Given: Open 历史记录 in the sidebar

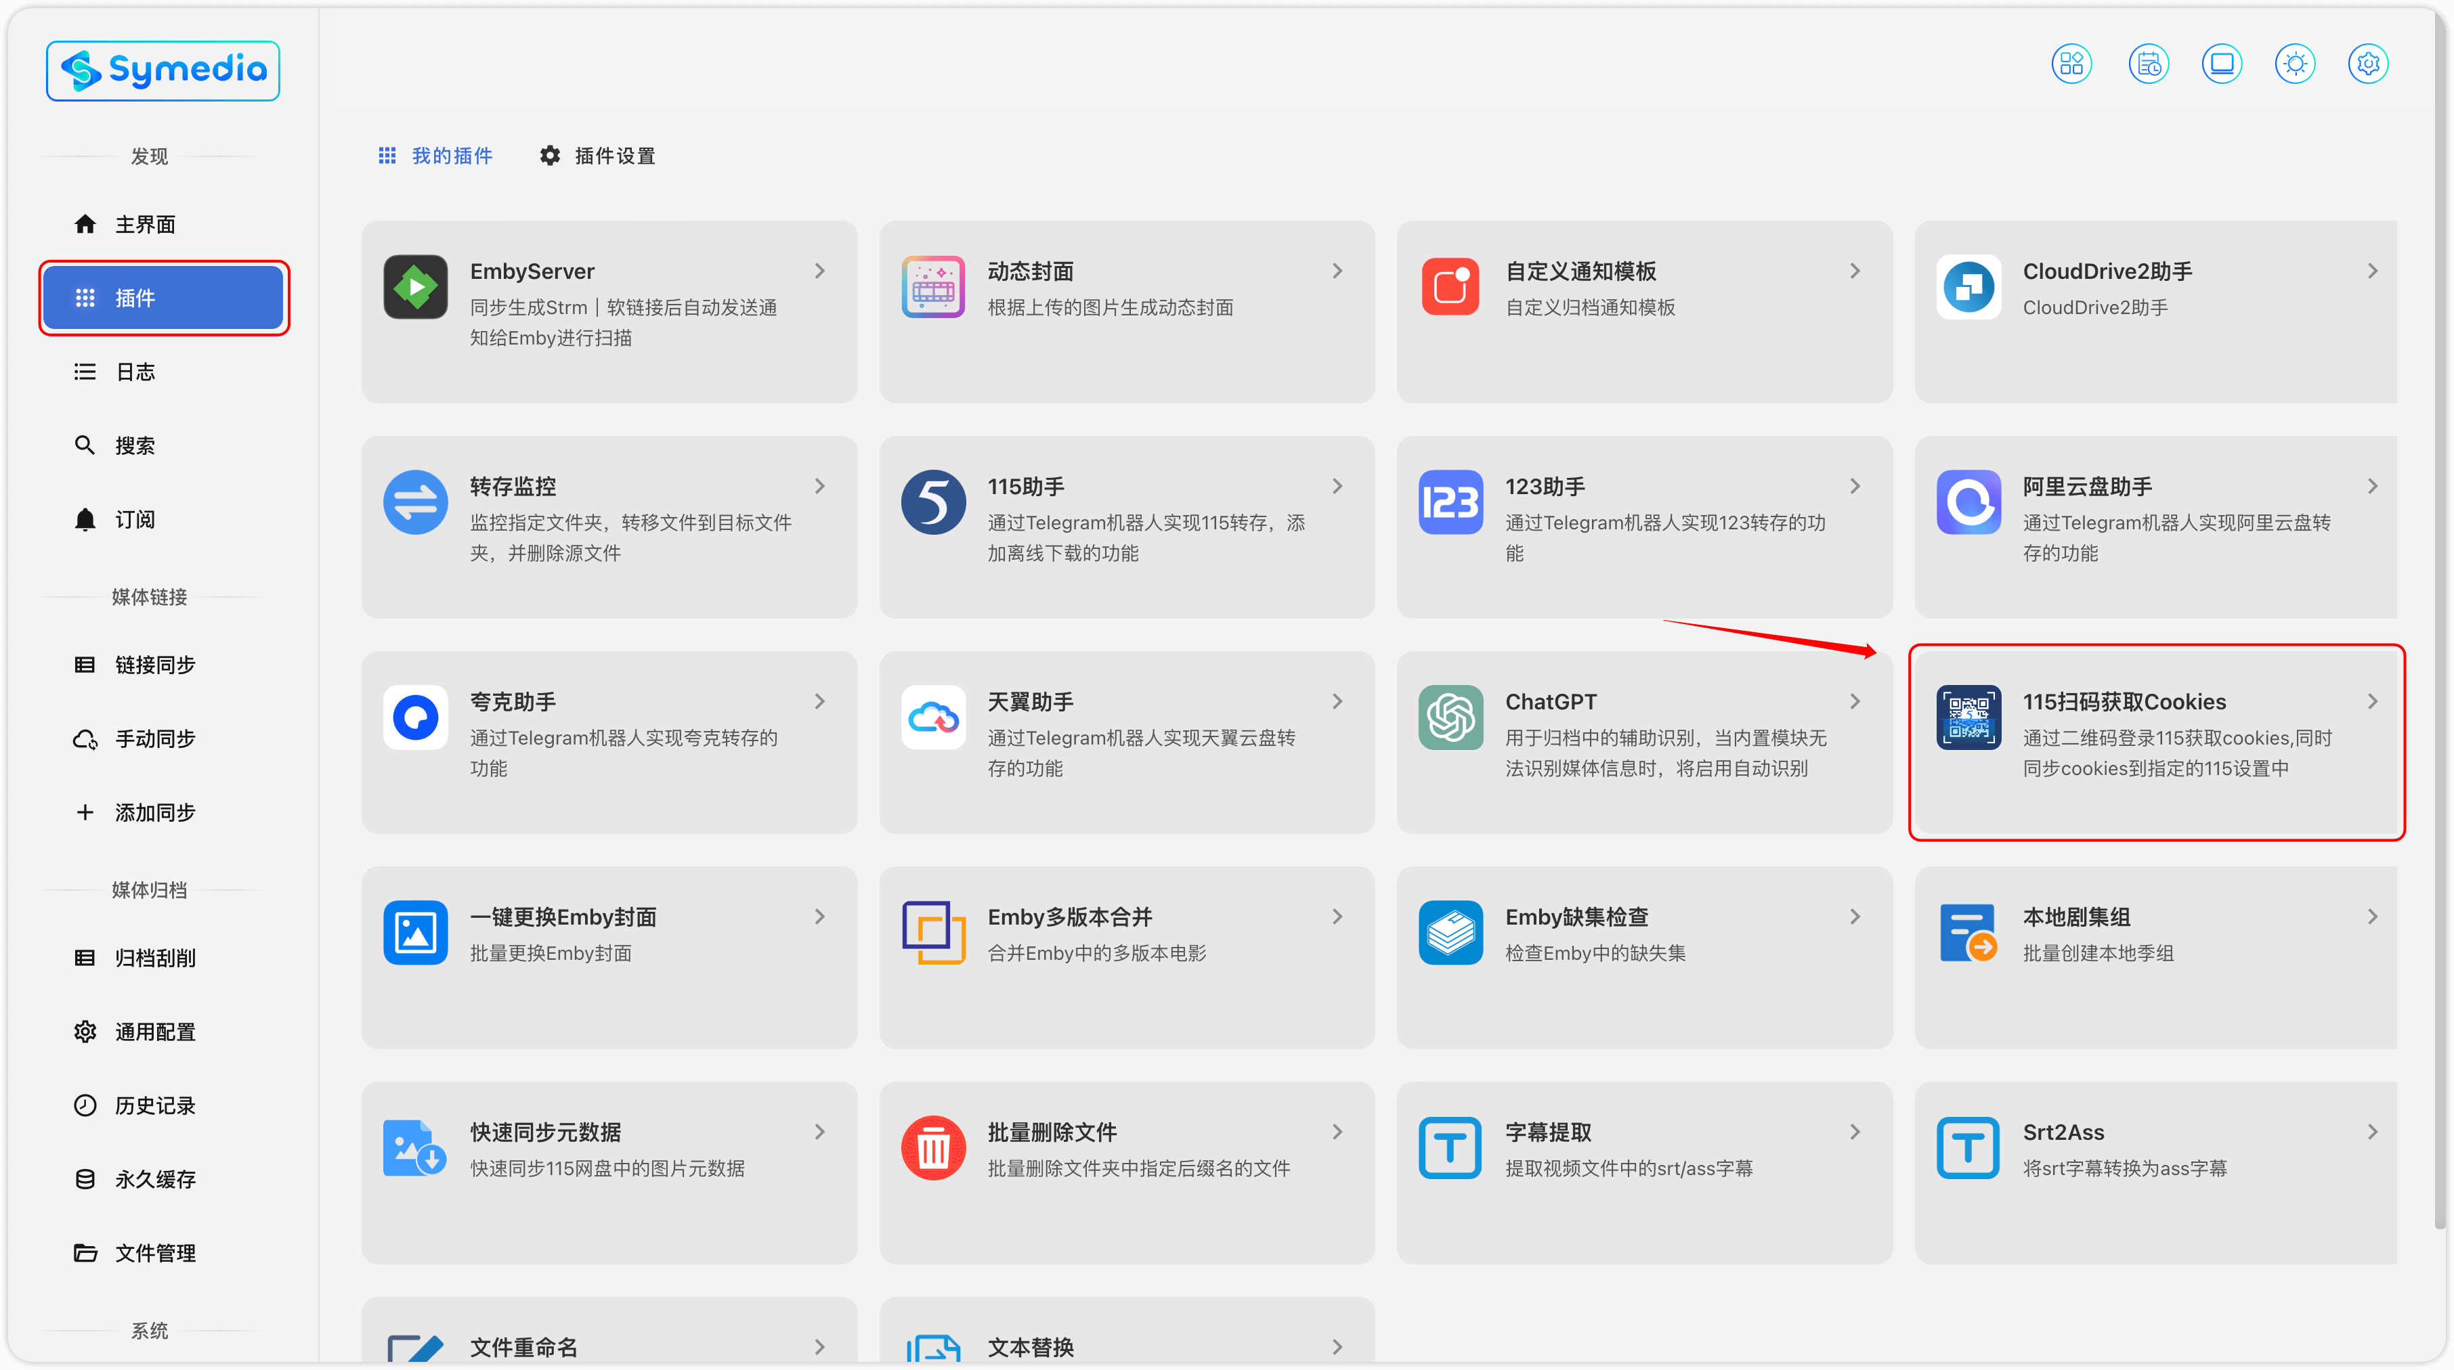Looking at the screenshot, I should coord(164,1105).
